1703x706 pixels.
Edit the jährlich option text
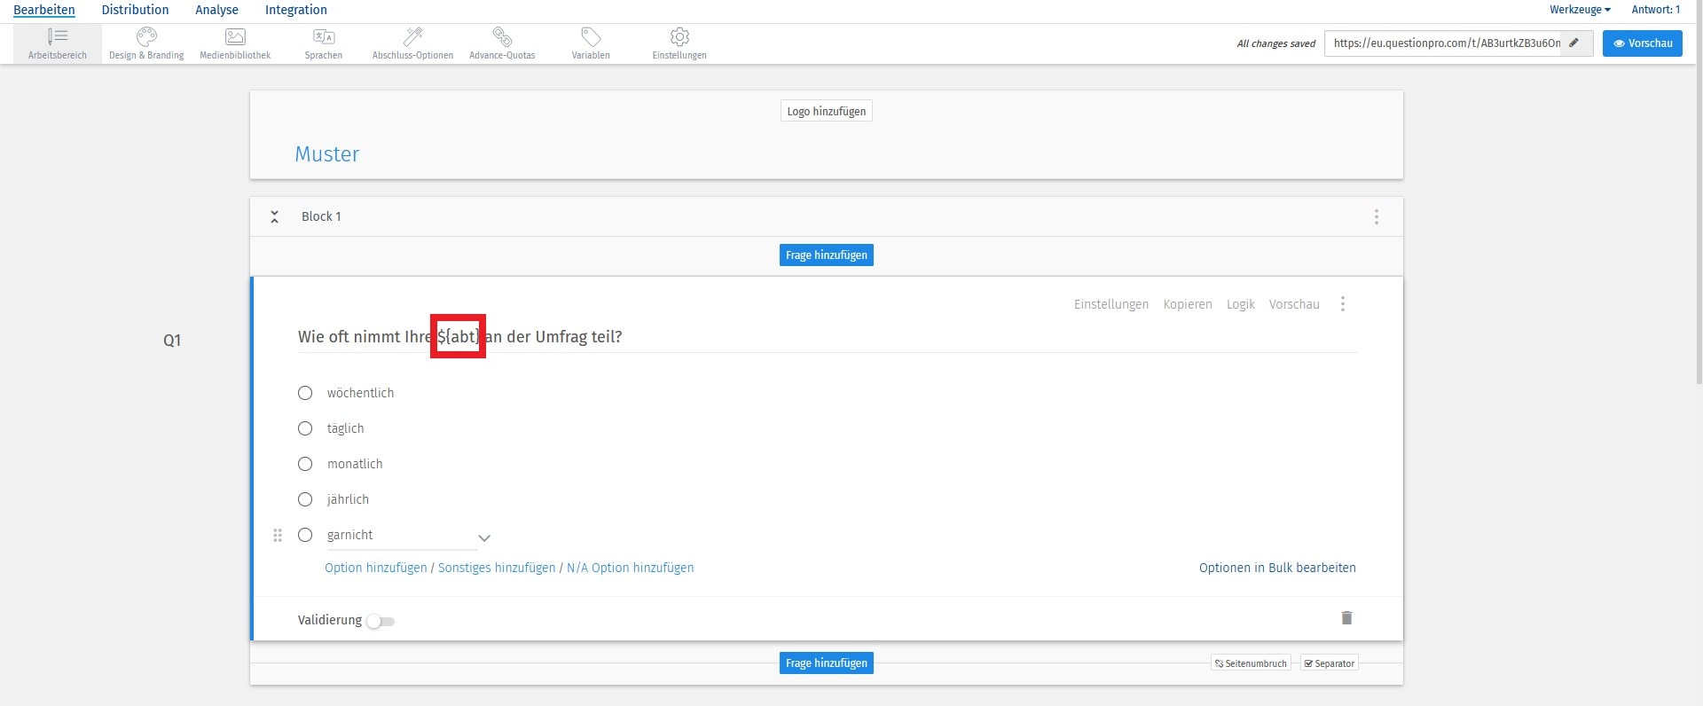click(348, 499)
